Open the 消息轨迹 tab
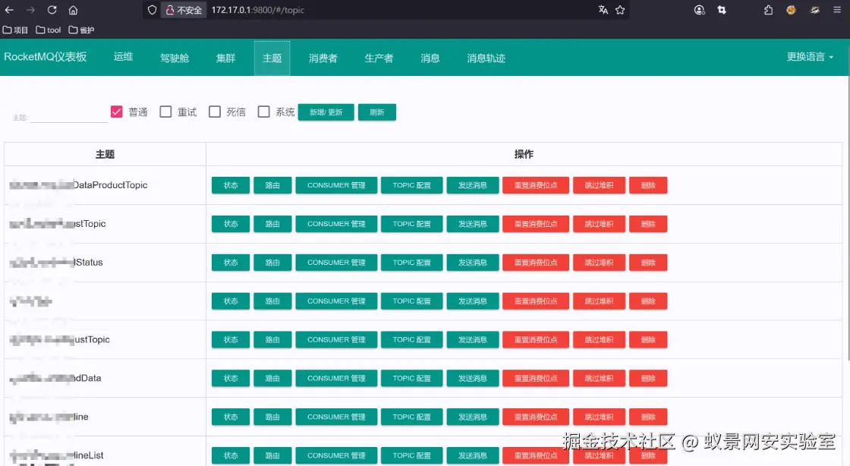 pyautogui.click(x=486, y=58)
